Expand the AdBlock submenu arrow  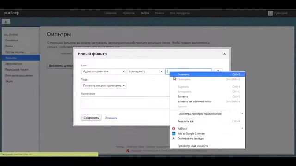242,128
